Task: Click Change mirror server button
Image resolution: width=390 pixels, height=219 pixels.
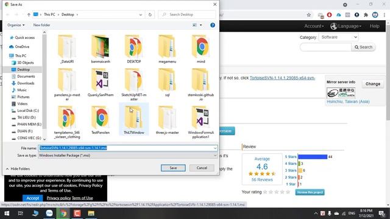Action: (372, 84)
